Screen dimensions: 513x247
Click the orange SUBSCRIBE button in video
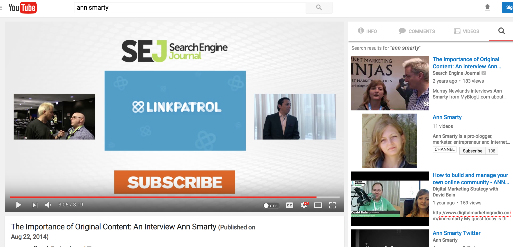coord(175,182)
